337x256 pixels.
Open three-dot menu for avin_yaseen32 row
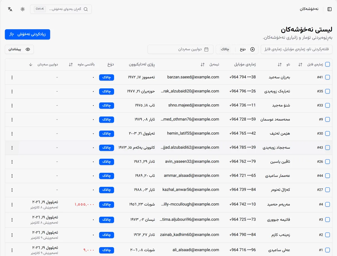(x=12, y=162)
